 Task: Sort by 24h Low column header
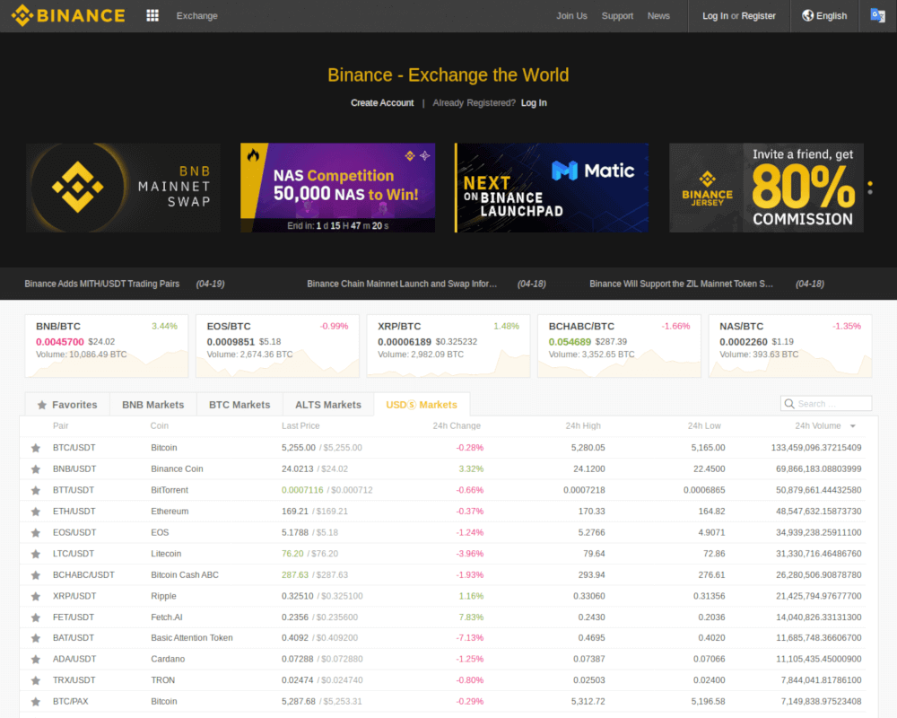pyautogui.click(x=704, y=426)
